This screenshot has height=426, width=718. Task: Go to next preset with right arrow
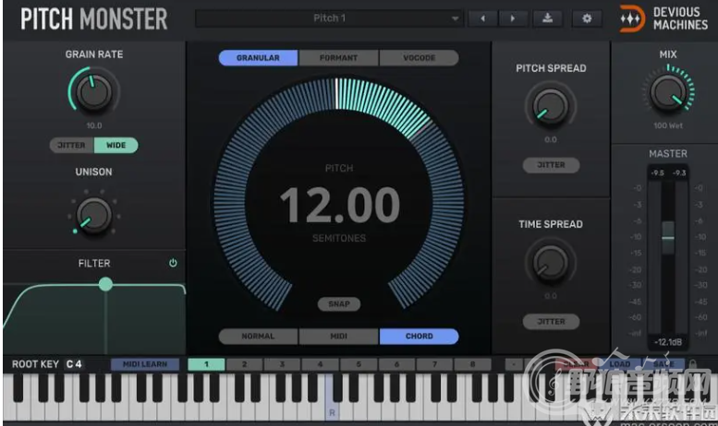[x=513, y=18]
